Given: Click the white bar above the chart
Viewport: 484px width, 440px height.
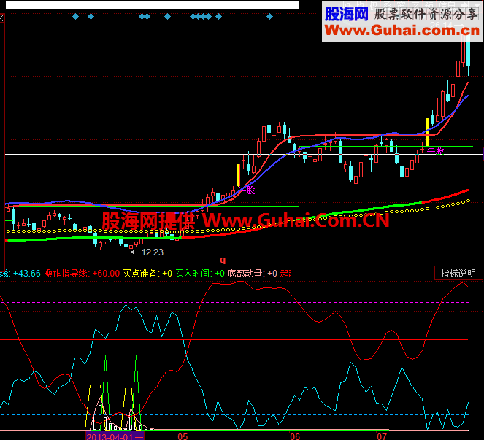Looking at the screenshot, I should tap(152, 6).
